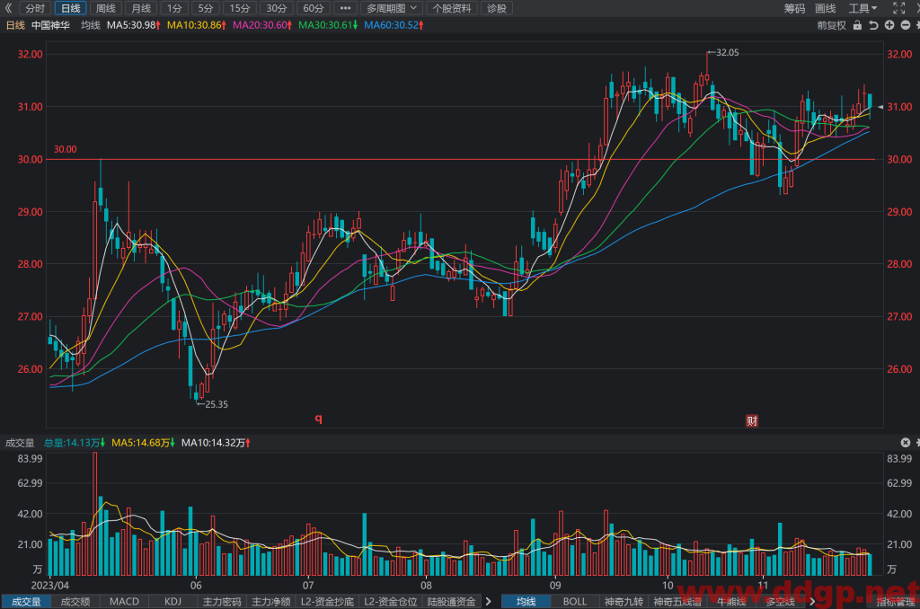
Task: Select the MACD indicator tab
Action: point(124,602)
